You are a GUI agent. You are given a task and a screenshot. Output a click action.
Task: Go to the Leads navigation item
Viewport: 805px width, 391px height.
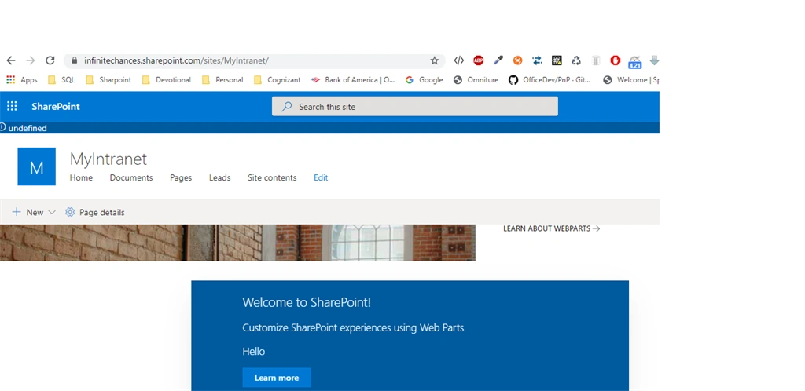(220, 177)
